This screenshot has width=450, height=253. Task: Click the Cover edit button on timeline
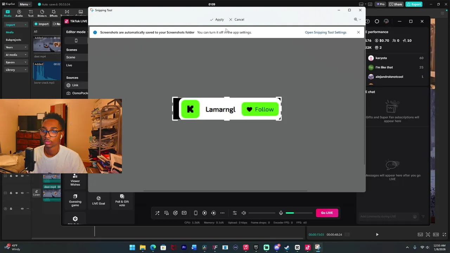click(37, 193)
